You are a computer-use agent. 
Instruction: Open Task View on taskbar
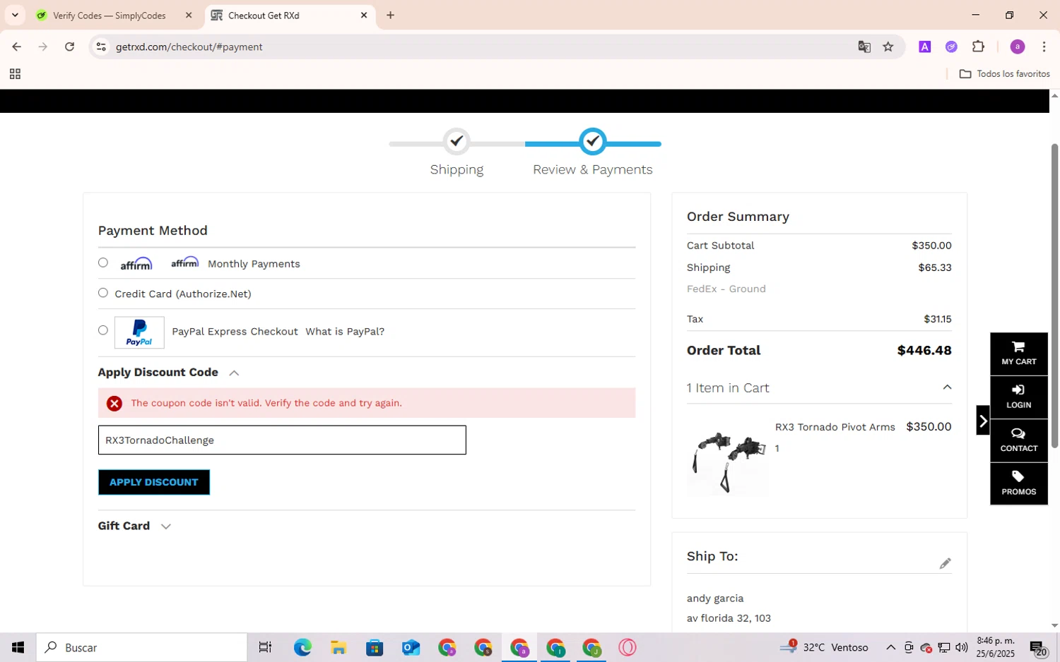pyautogui.click(x=265, y=647)
